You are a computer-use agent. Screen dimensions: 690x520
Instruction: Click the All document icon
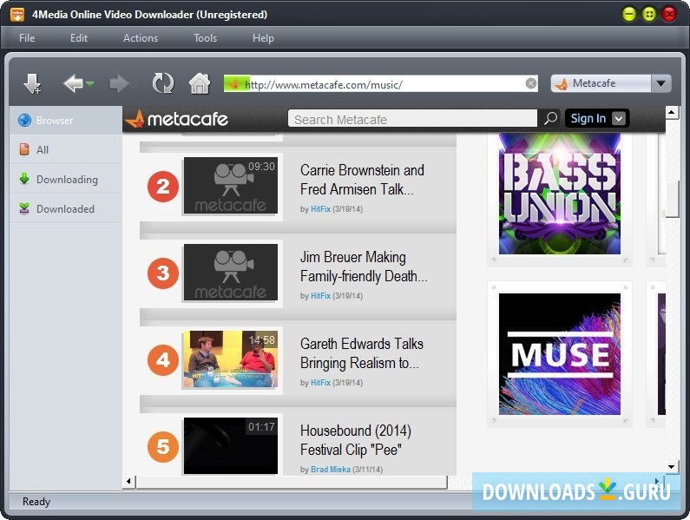pyautogui.click(x=24, y=149)
